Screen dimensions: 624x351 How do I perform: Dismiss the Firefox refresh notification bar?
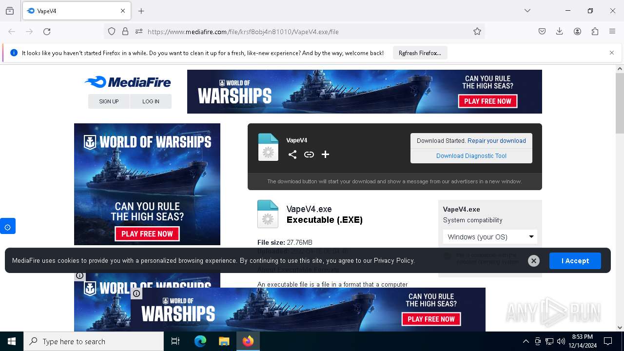[x=612, y=53]
